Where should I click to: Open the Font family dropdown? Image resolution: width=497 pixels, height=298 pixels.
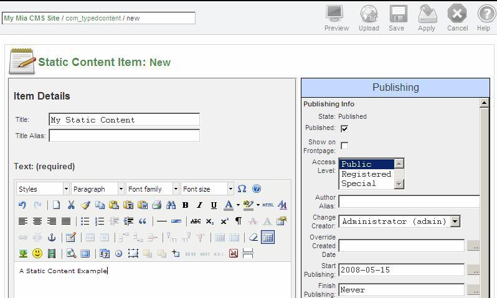(x=153, y=189)
